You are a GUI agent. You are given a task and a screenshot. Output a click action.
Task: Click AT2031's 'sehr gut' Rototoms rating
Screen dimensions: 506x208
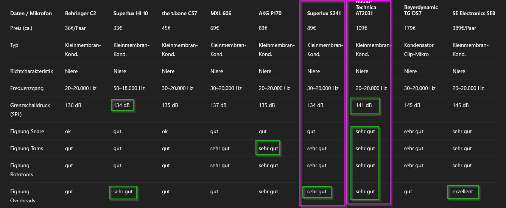(365, 165)
